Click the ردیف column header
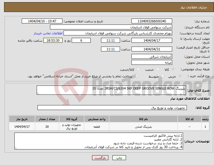 point(205,119)
